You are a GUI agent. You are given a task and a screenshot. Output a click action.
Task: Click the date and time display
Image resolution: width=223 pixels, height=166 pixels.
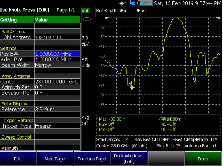(x=188, y=3)
